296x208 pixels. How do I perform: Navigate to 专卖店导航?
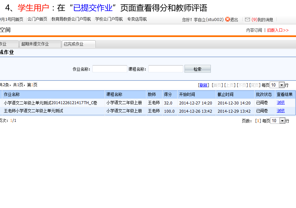[137, 19]
